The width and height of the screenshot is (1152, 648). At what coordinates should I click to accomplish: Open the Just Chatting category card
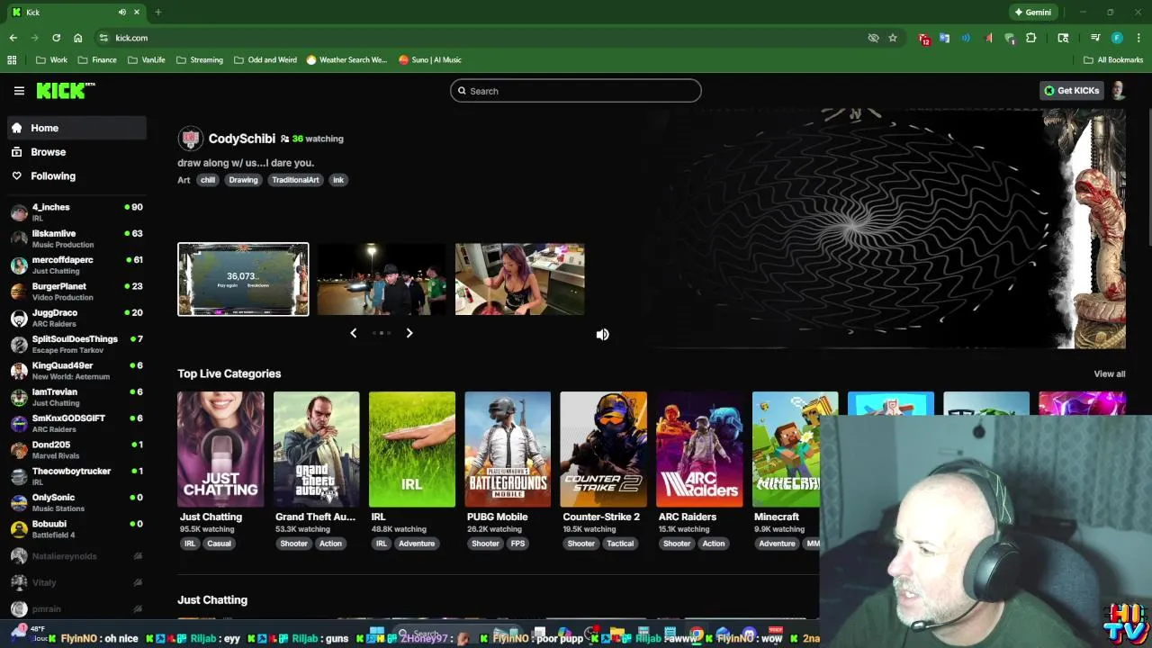click(x=220, y=449)
